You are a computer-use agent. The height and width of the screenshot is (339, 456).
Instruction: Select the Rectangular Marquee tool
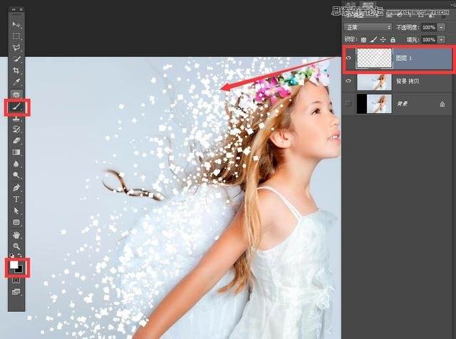pos(16,36)
